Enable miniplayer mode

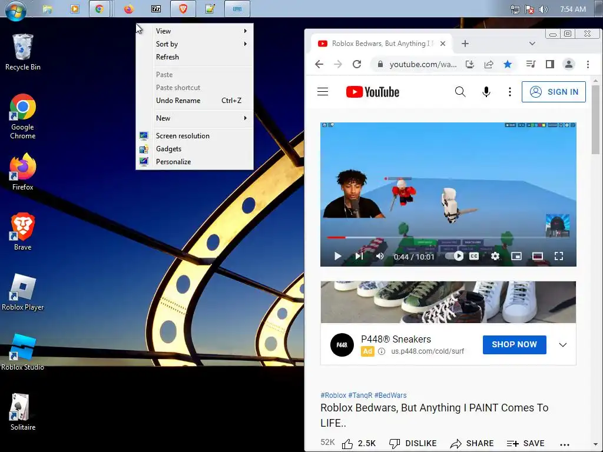point(516,256)
